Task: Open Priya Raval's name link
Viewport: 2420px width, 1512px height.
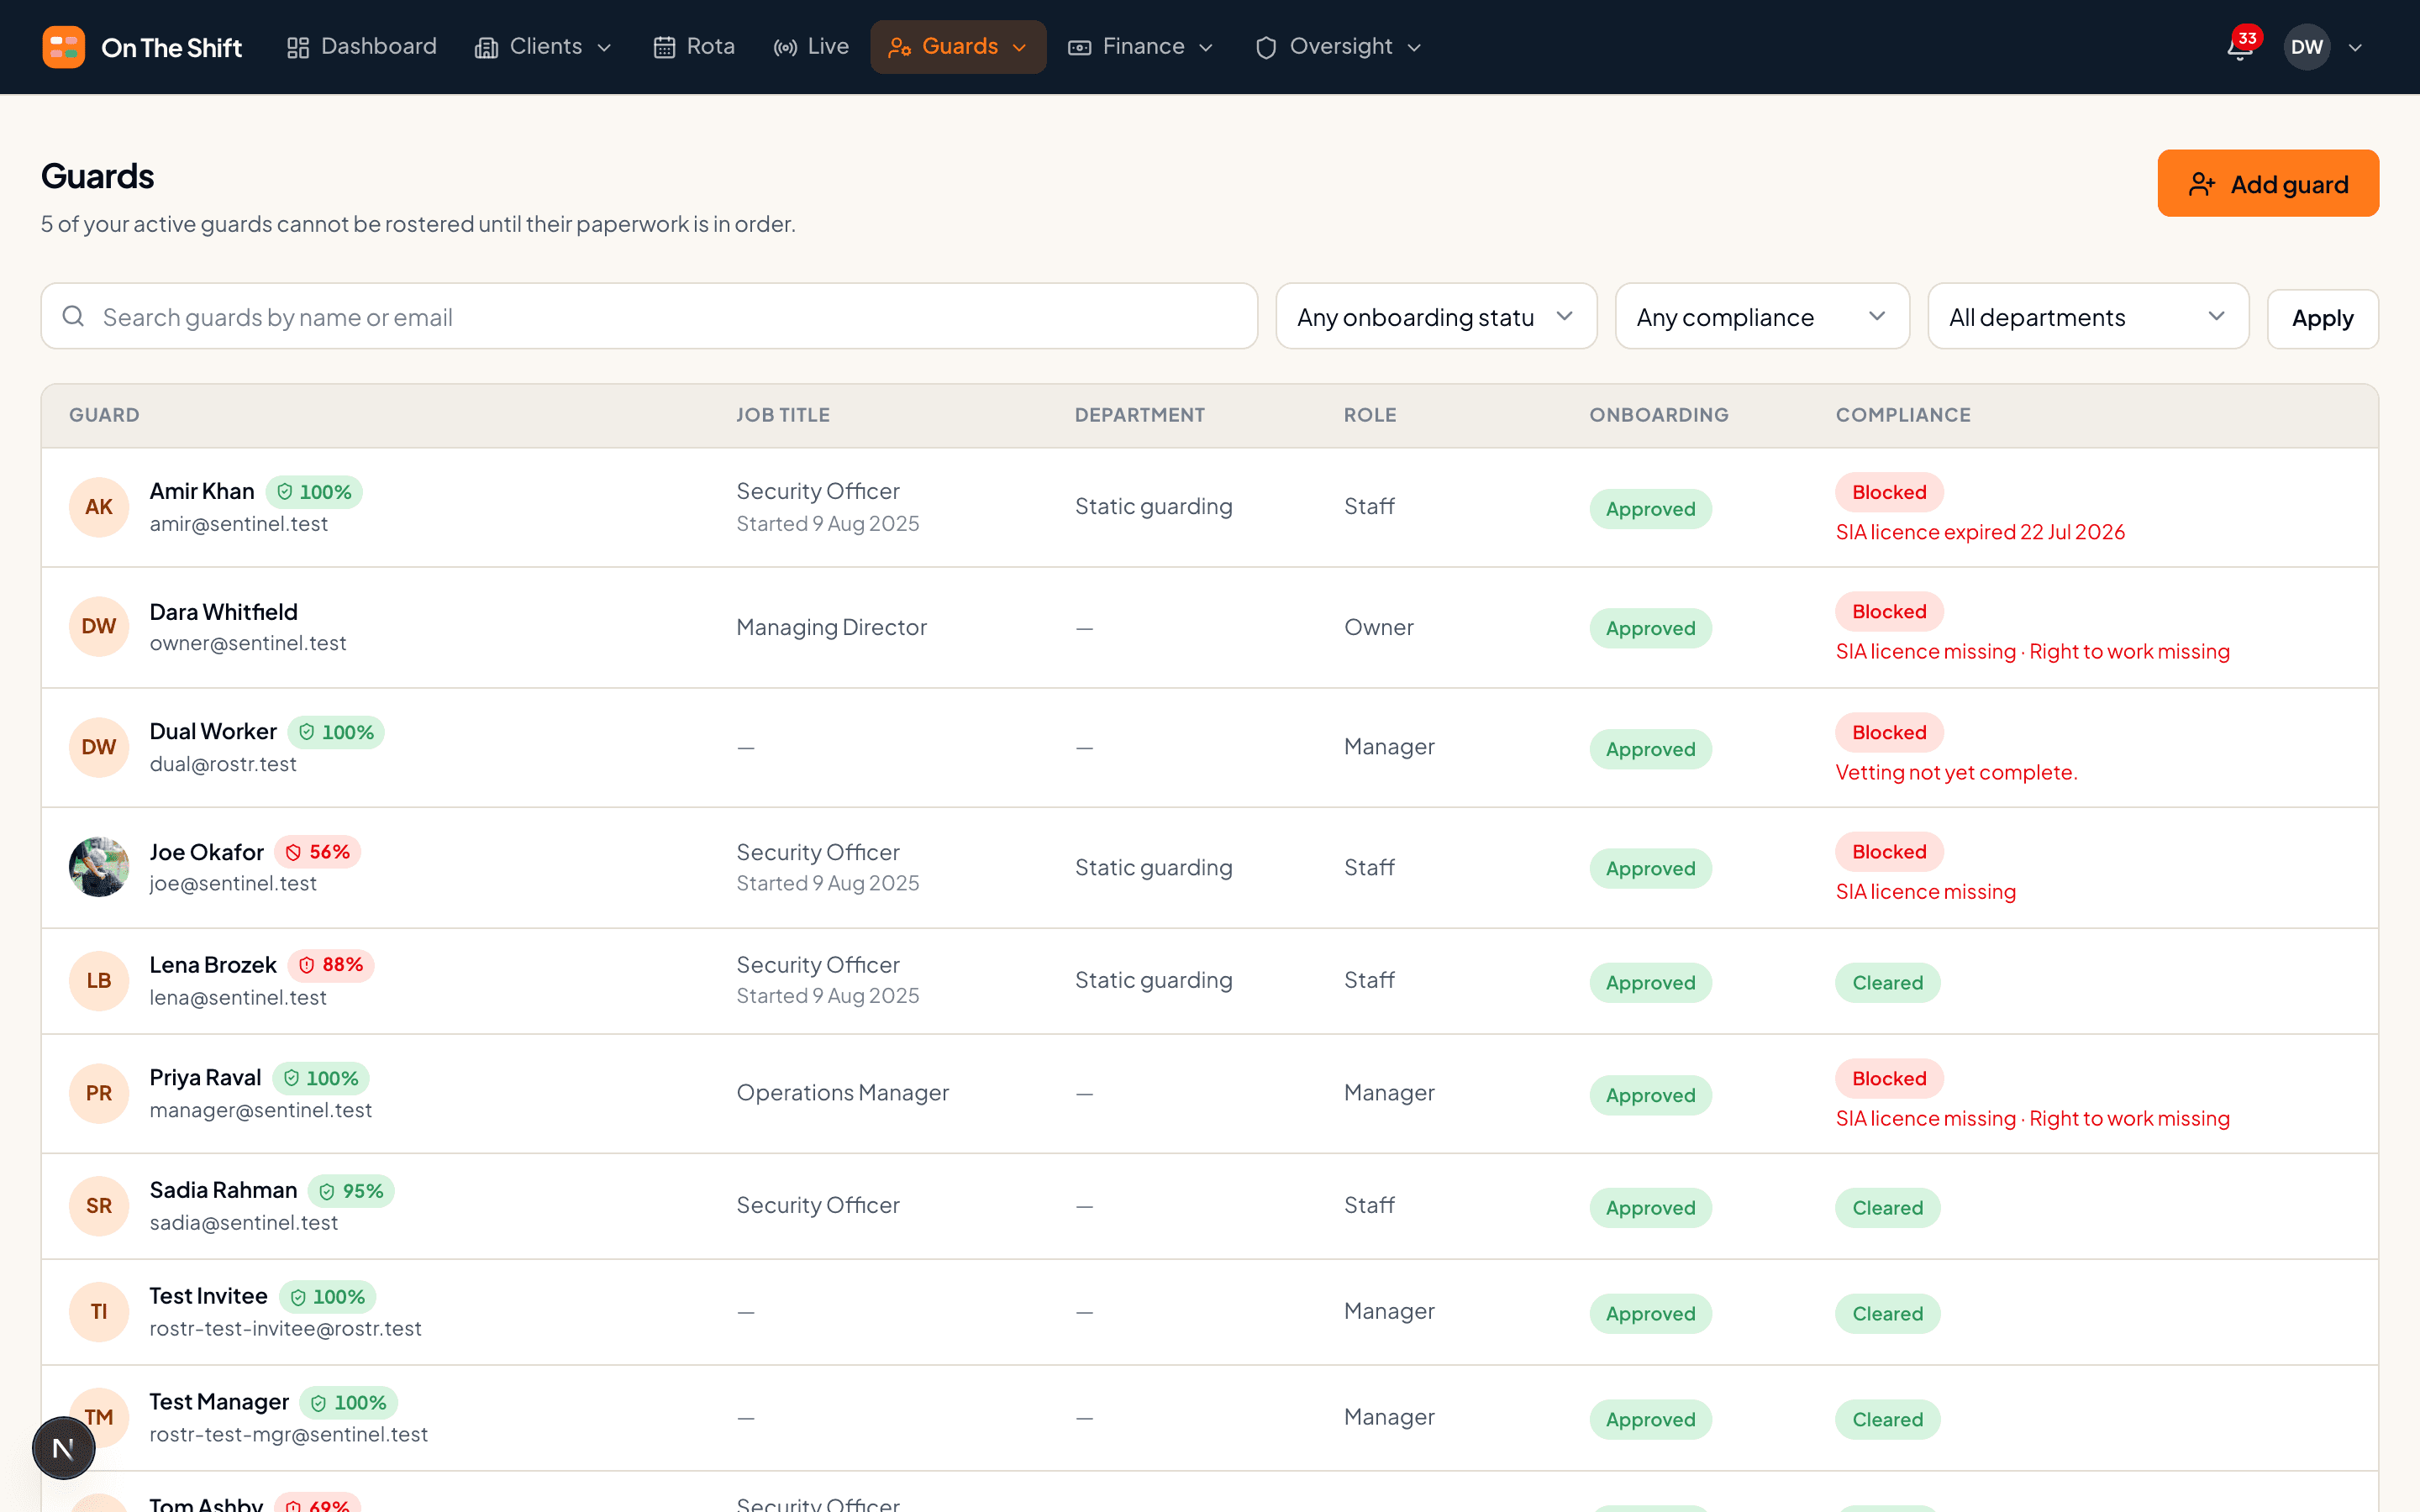Action: 205,1077
